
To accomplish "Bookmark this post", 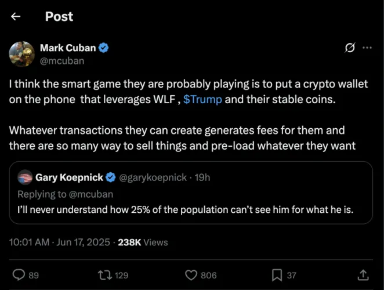I will (x=277, y=275).
